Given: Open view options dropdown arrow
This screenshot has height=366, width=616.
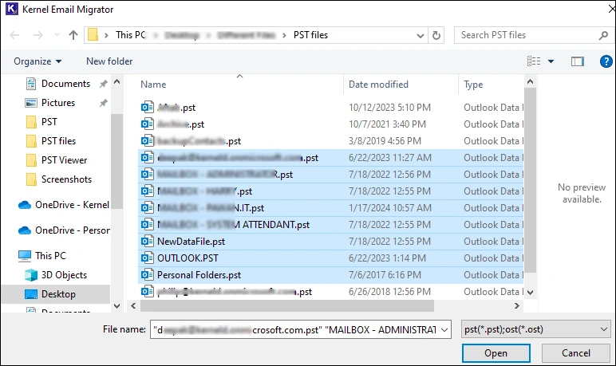Looking at the screenshot, I should [551, 61].
